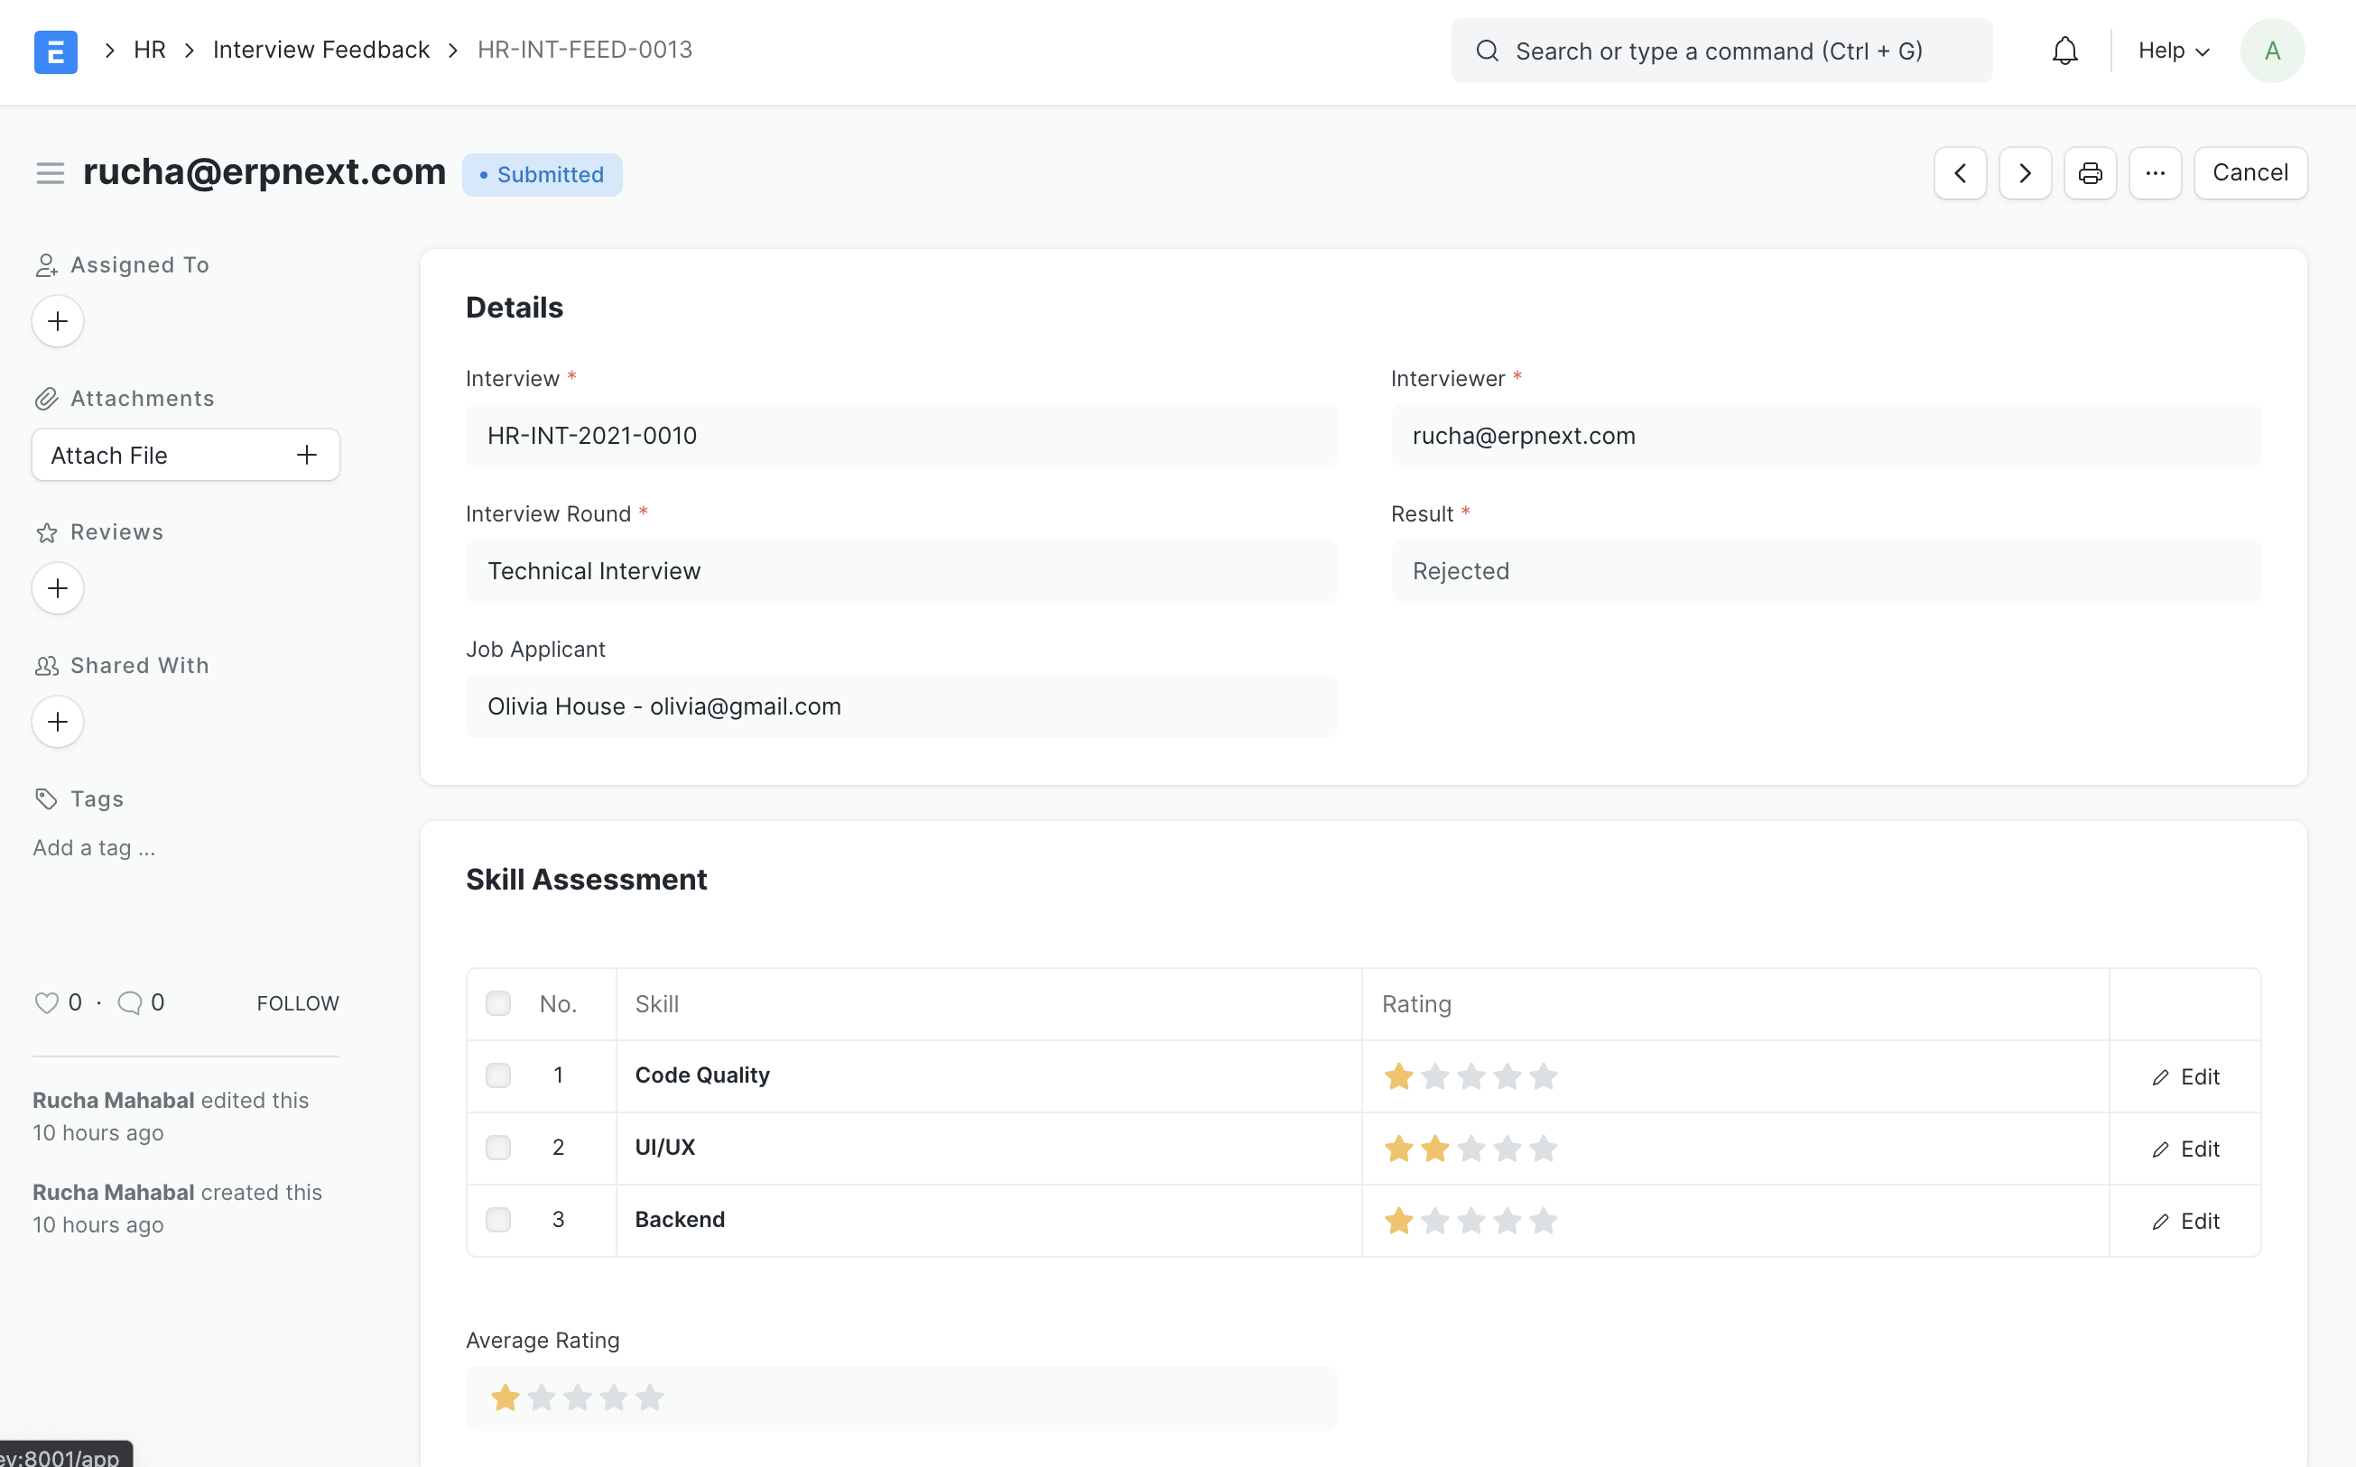Click the Job Applicant field

pyautogui.click(x=901, y=706)
